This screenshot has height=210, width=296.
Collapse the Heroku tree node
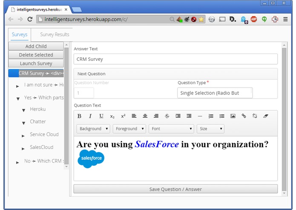[23, 110]
